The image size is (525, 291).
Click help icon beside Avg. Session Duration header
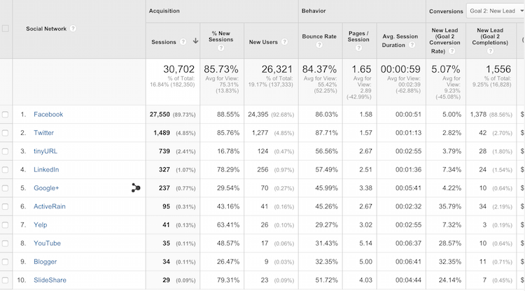point(412,45)
